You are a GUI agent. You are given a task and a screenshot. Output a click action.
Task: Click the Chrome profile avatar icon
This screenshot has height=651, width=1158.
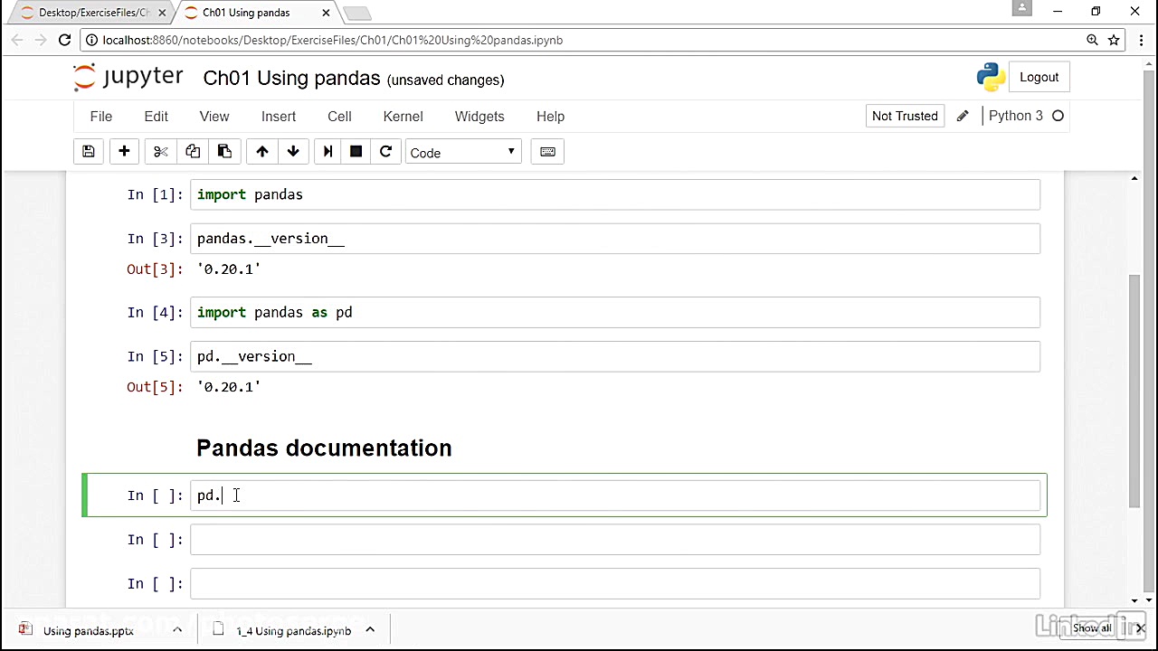tap(1021, 8)
